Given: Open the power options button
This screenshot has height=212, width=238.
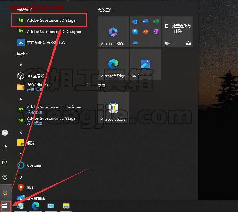Looking at the screenshot, I should coord(5,192).
